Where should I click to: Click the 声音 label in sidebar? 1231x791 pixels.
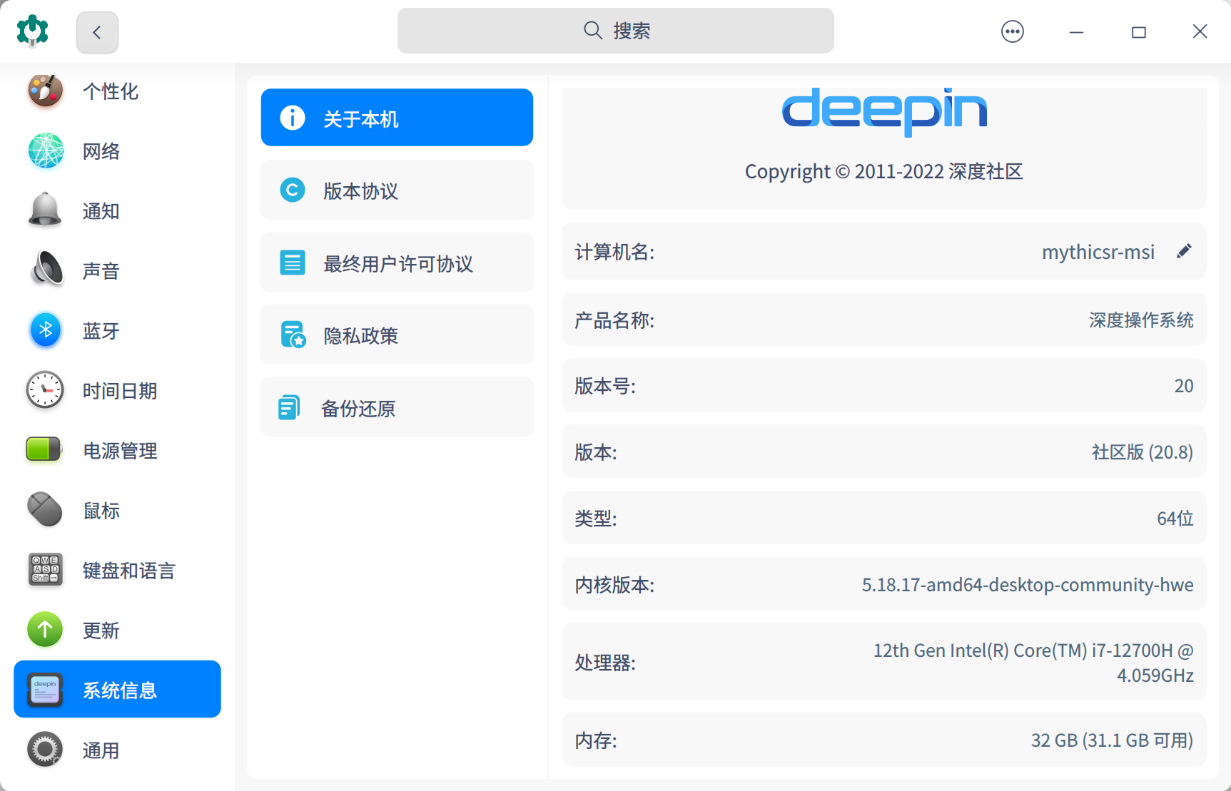pyautogui.click(x=101, y=271)
